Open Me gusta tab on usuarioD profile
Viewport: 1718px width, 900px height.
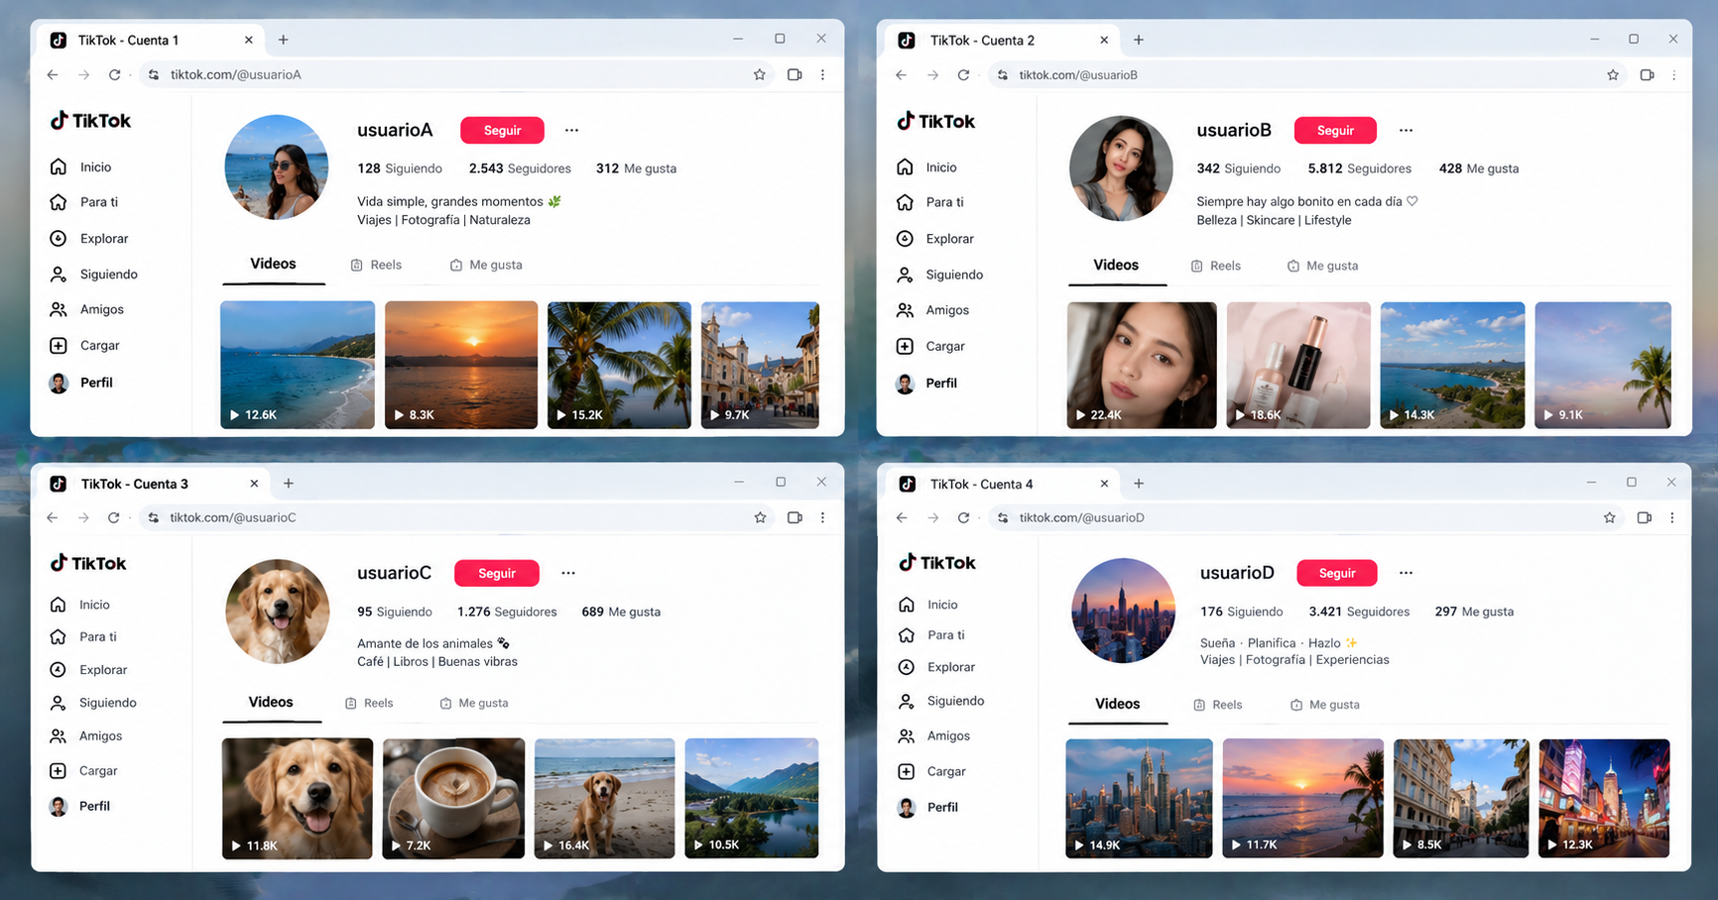(1324, 705)
